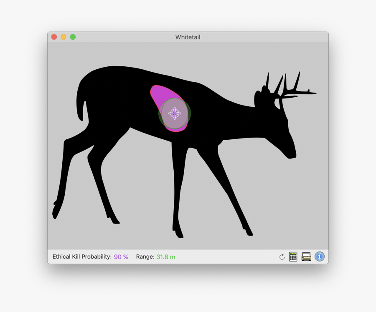376x312 pixels.
Task: Click the printer icon in the status bar
Action: [x=305, y=257]
